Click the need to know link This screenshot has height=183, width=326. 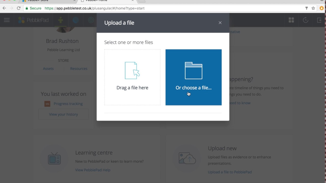pyautogui.click(x=240, y=103)
